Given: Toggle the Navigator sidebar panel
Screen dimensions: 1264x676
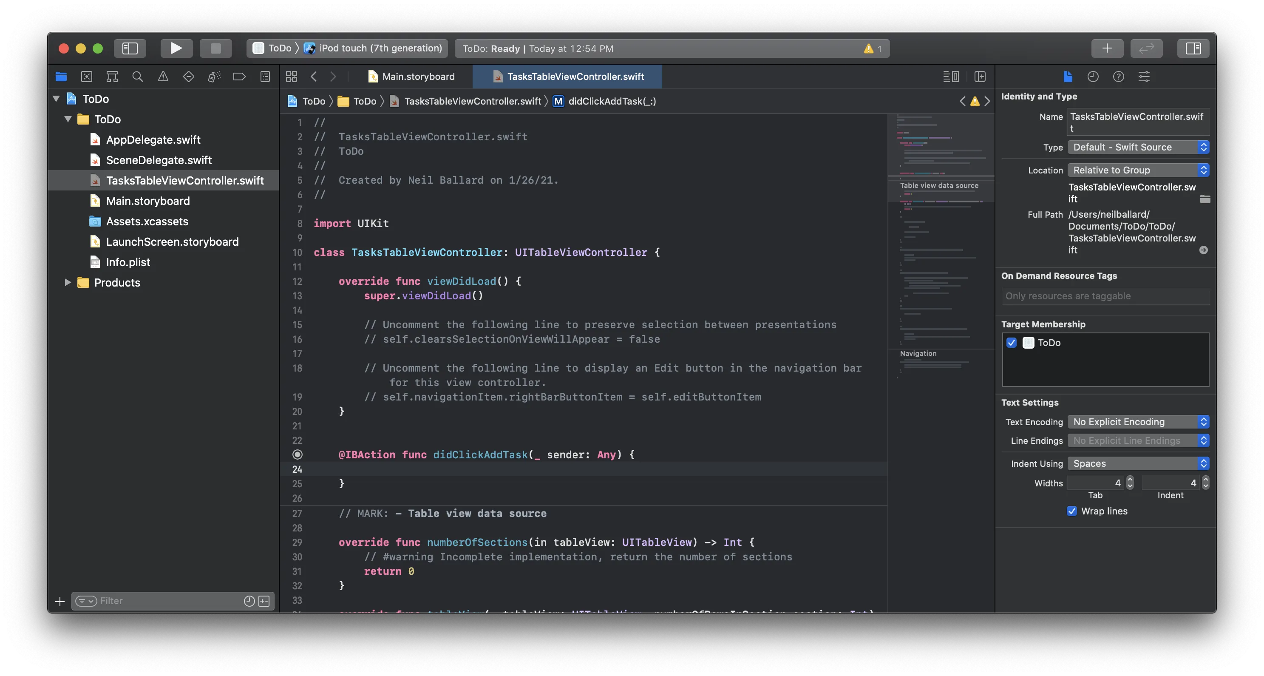Looking at the screenshot, I should pyautogui.click(x=130, y=48).
